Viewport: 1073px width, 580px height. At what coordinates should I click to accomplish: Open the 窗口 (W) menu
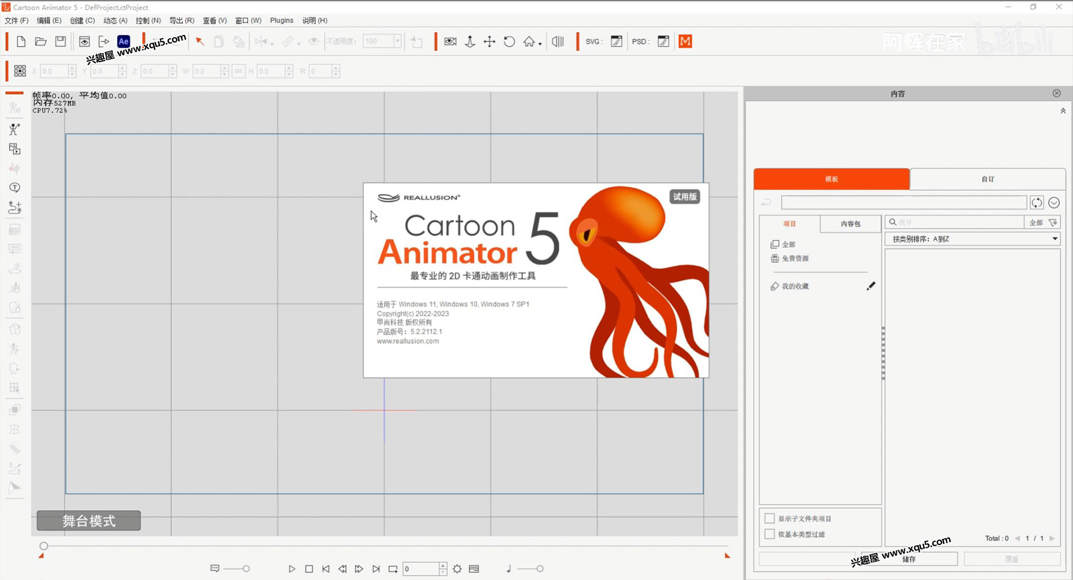pos(249,20)
